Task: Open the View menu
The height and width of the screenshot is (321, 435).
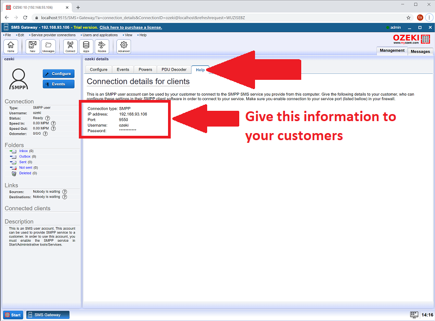Action: click(128, 35)
